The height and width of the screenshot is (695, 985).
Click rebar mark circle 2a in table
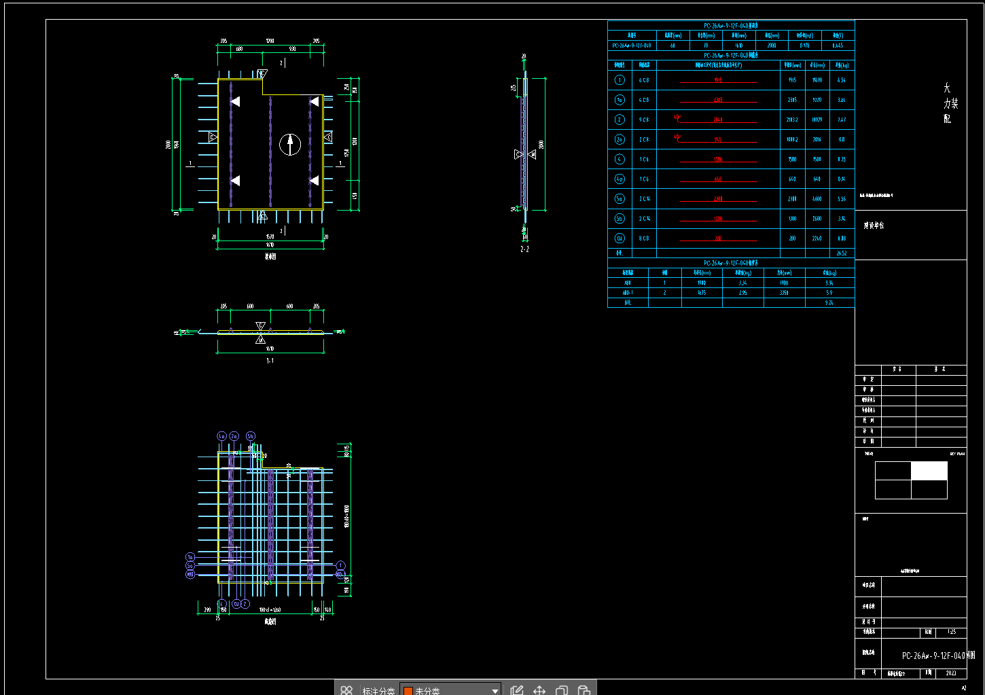click(x=620, y=139)
